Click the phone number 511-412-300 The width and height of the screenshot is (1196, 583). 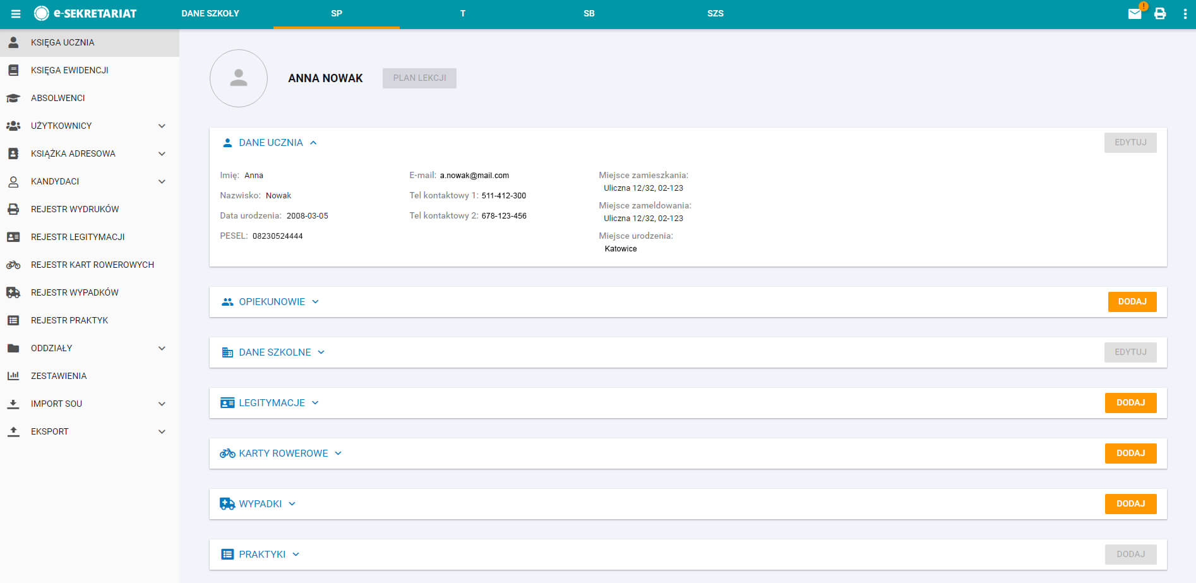tap(504, 196)
